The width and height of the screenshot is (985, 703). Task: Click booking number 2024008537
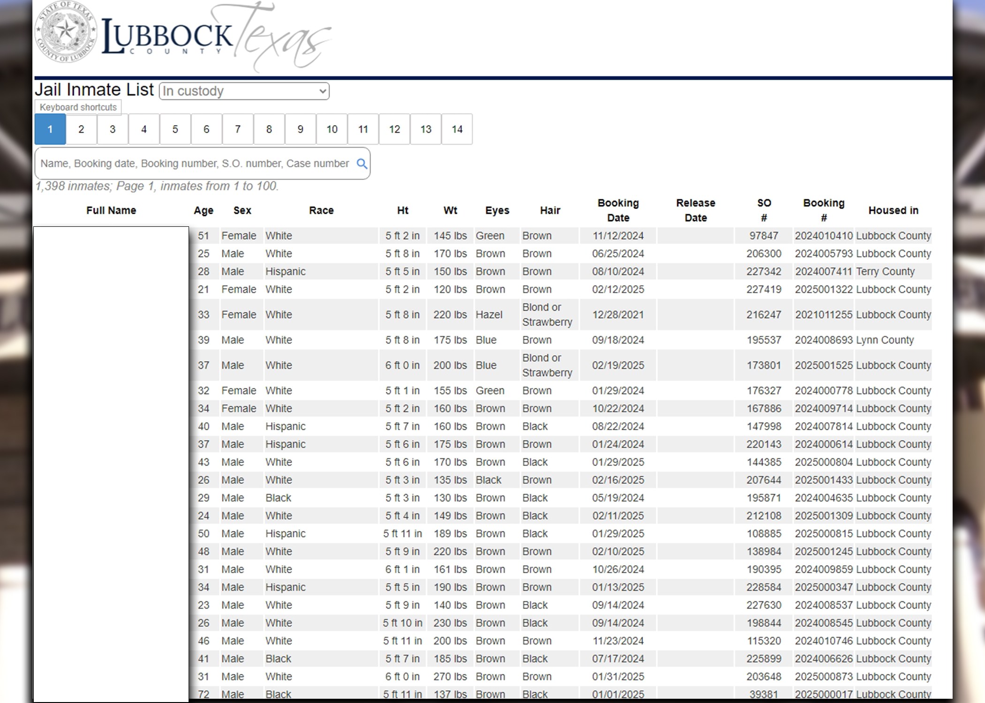click(824, 605)
